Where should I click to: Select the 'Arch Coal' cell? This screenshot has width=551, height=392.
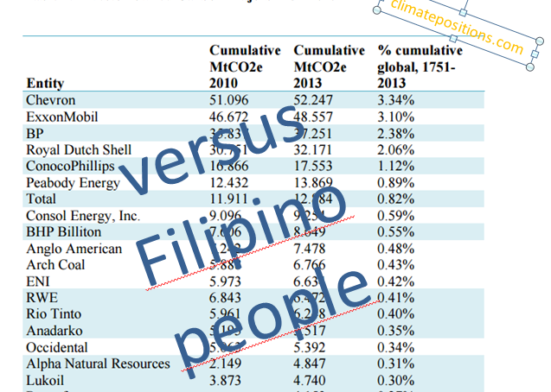tap(55, 265)
